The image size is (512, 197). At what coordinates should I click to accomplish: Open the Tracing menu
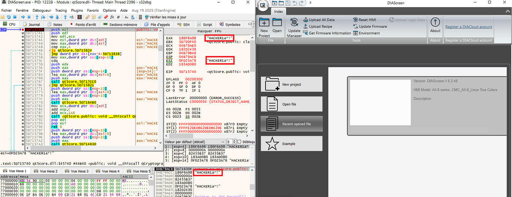click(x=61, y=11)
